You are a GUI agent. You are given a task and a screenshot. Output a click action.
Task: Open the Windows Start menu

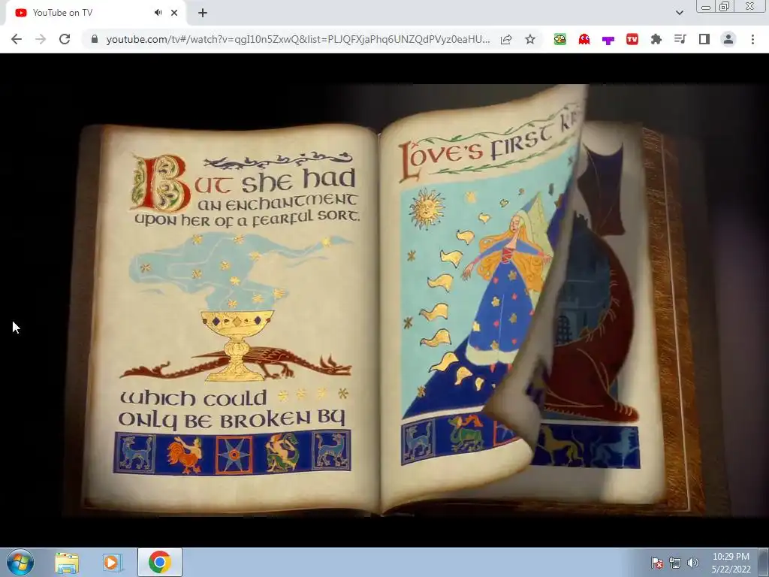pos(20,562)
